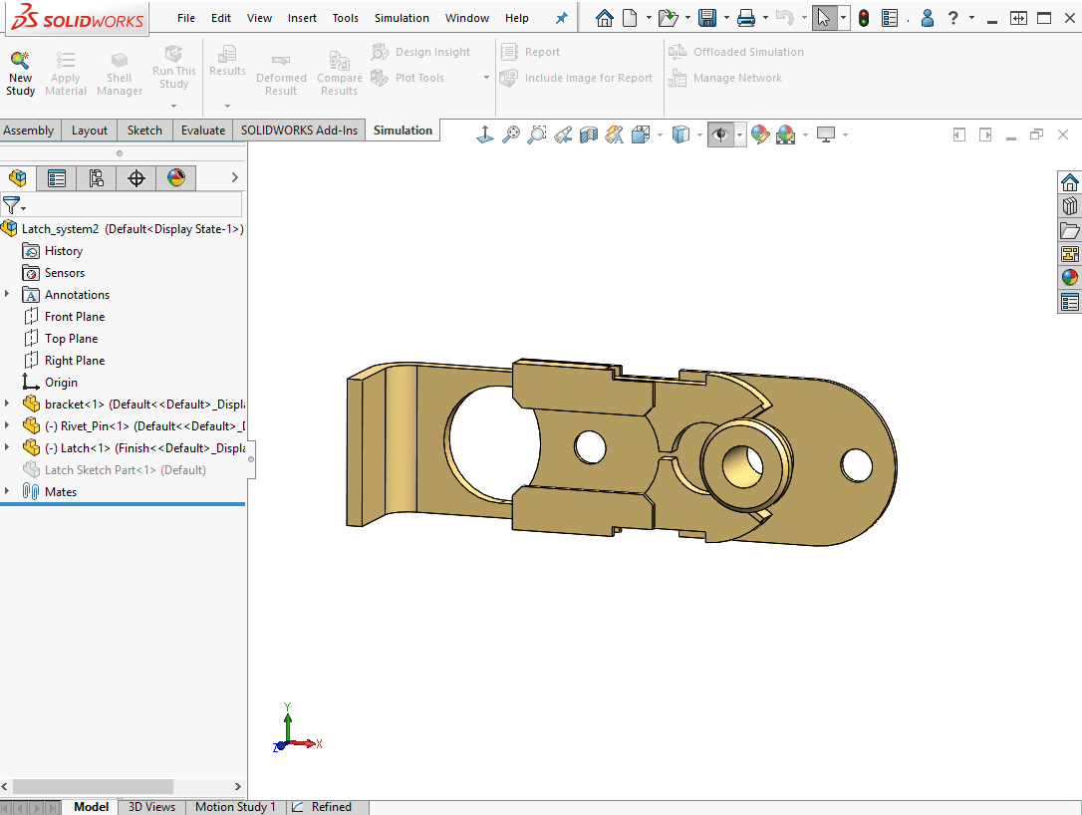Toggle the Hide/Show Items eye button
Image resolution: width=1082 pixels, height=815 pixels.
[x=720, y=135]
